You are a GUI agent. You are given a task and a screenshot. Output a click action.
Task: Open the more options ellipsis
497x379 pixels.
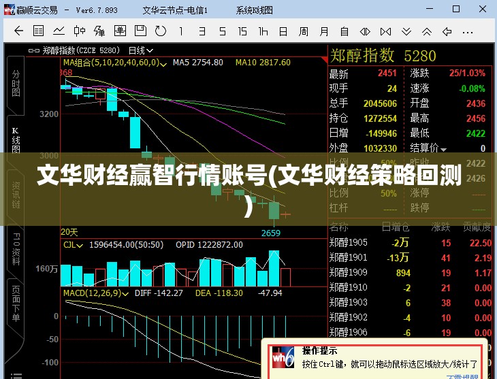(468, 32)
